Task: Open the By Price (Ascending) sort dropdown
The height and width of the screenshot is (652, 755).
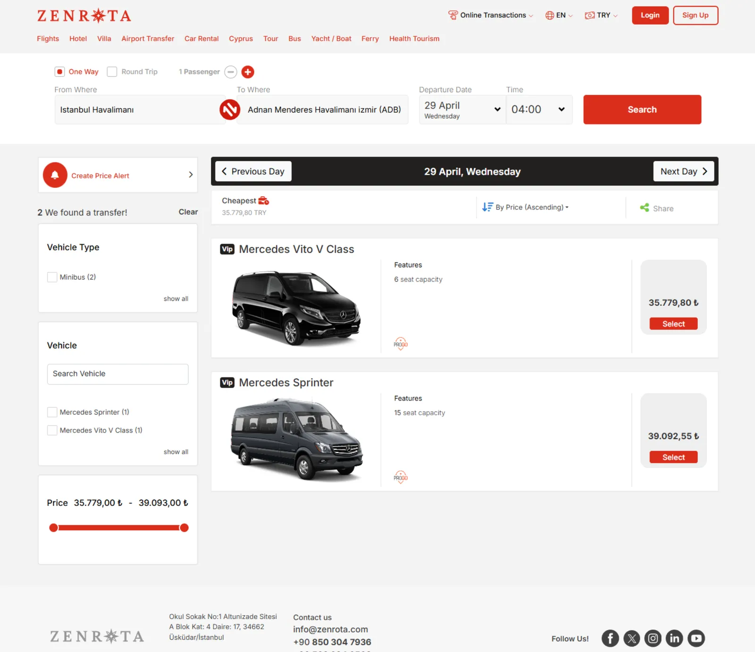Action: pyautogui.click(x=525, y=207)
